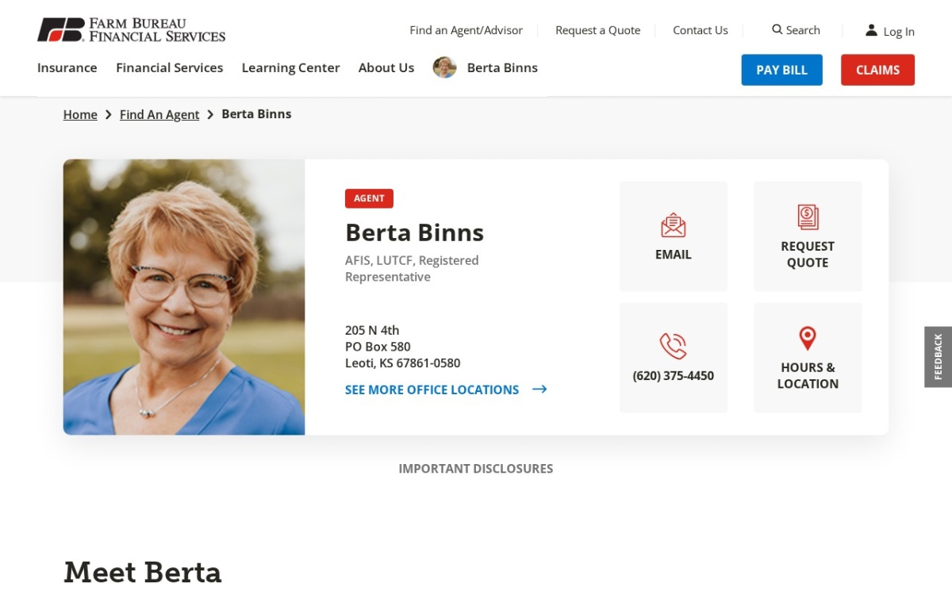Click the Search text link
Viewport: 952px width, 595px height.
803,29
